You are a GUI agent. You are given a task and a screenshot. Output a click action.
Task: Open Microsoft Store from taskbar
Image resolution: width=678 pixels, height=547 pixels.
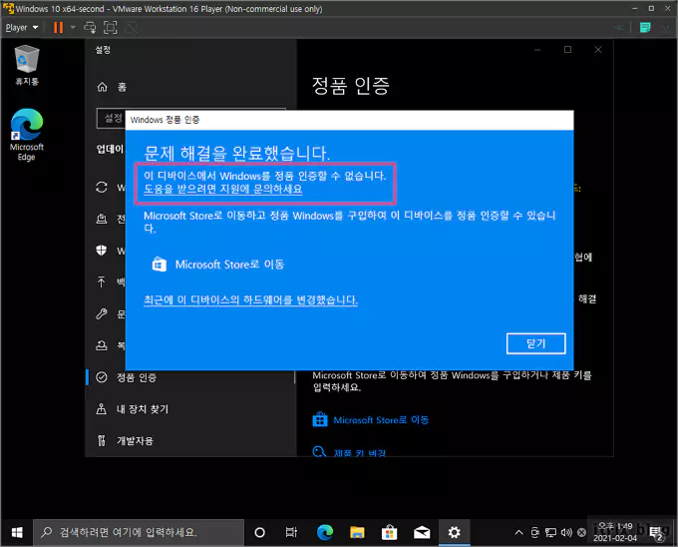(x=389, y=532)
